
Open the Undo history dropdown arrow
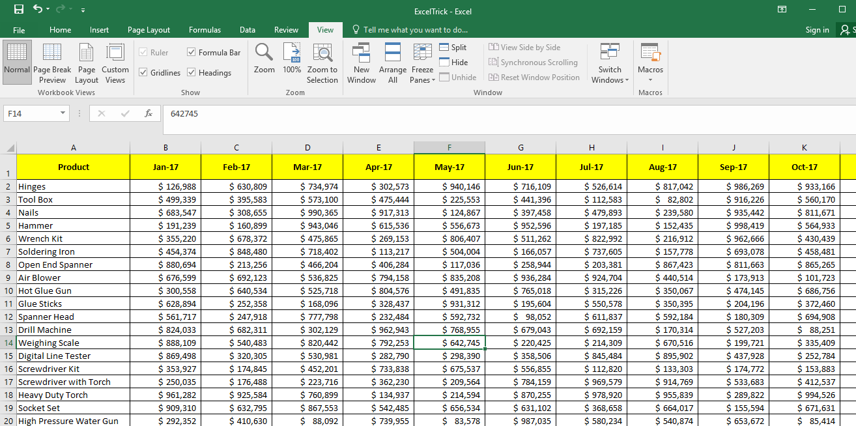[x=48, y=10]
